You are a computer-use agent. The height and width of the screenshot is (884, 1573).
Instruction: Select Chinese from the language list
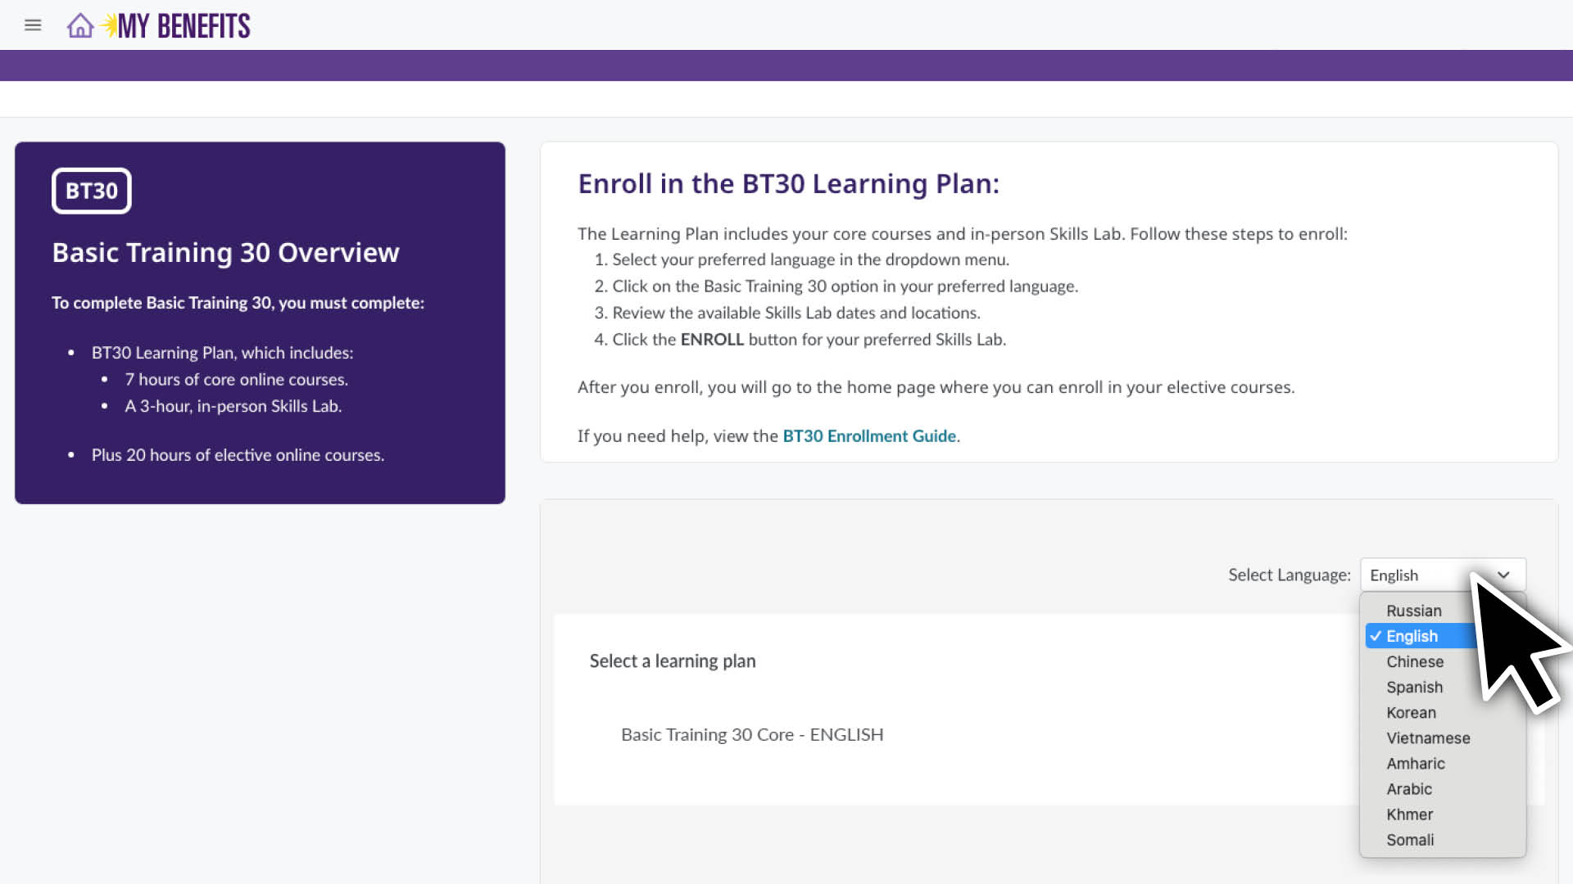point(1415,661)
